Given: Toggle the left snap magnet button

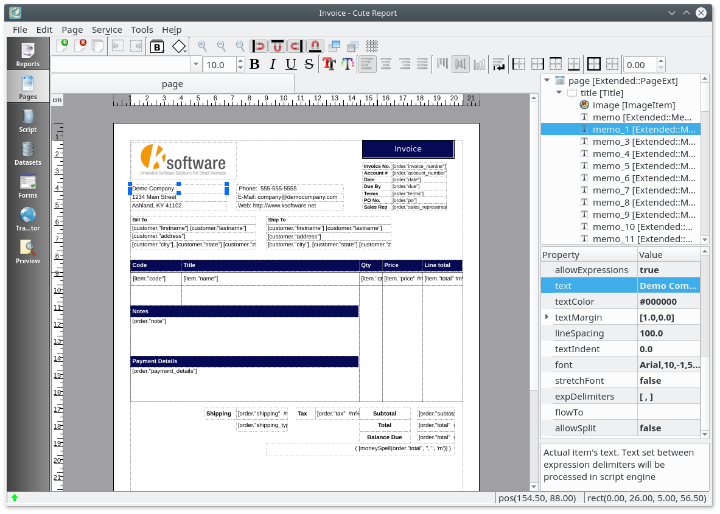Looking at the screenshot, I should pyautogui.click(x=259, y=46).
